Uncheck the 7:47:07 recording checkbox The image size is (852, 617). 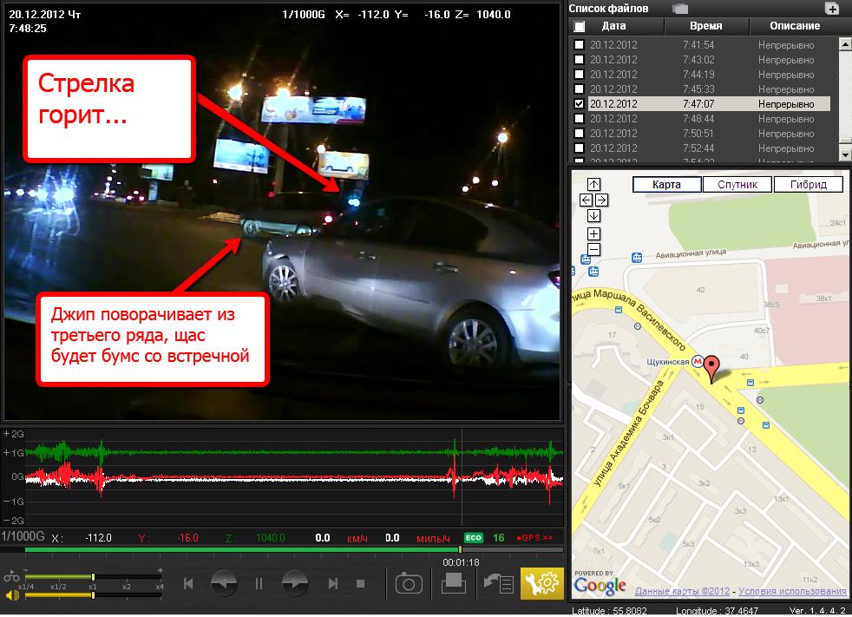coord(579,104)
